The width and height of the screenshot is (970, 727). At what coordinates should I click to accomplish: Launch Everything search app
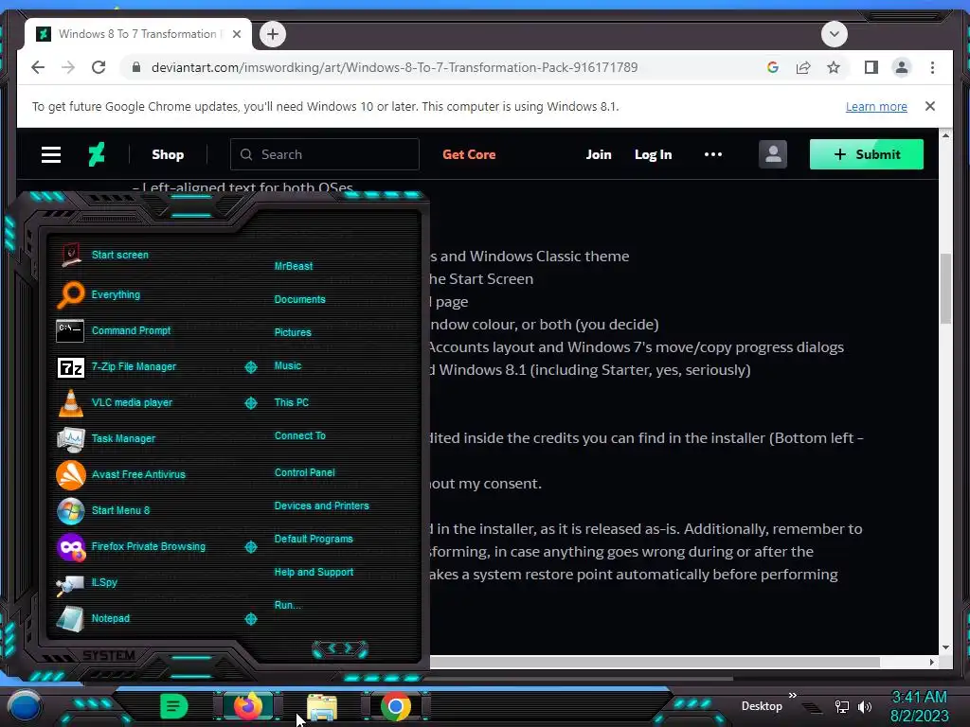(116, 295)
